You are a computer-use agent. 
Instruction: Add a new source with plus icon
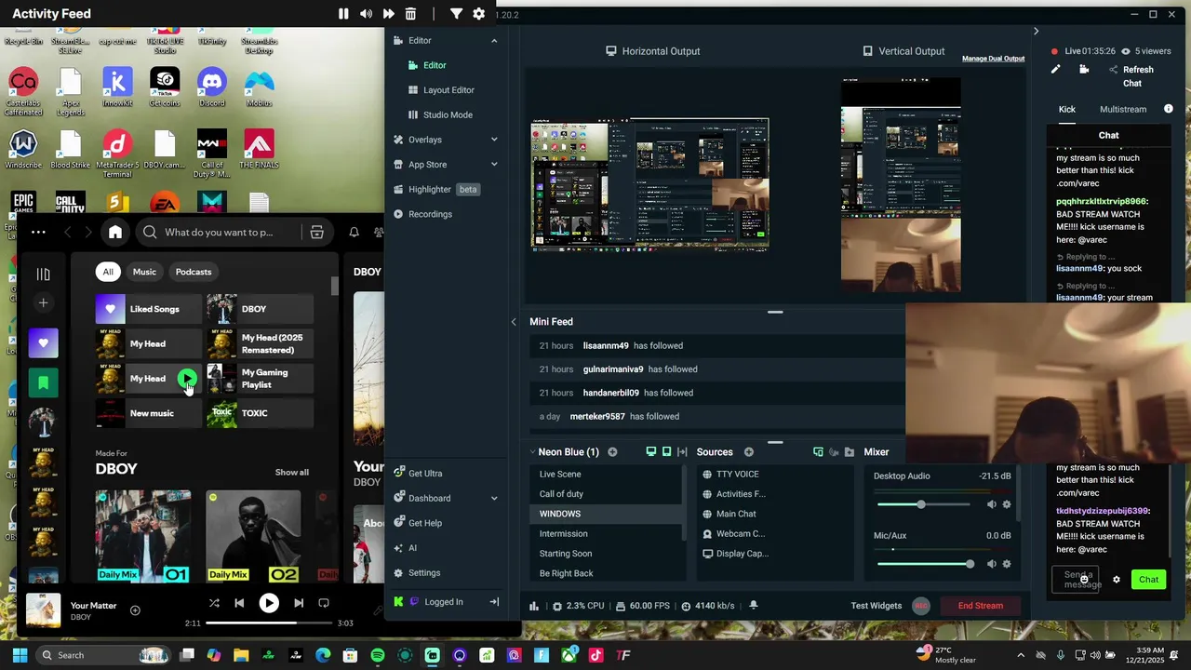pyautogui.click(x=748, y=452)
